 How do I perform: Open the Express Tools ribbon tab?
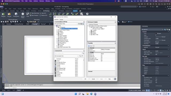click(69, 11)
